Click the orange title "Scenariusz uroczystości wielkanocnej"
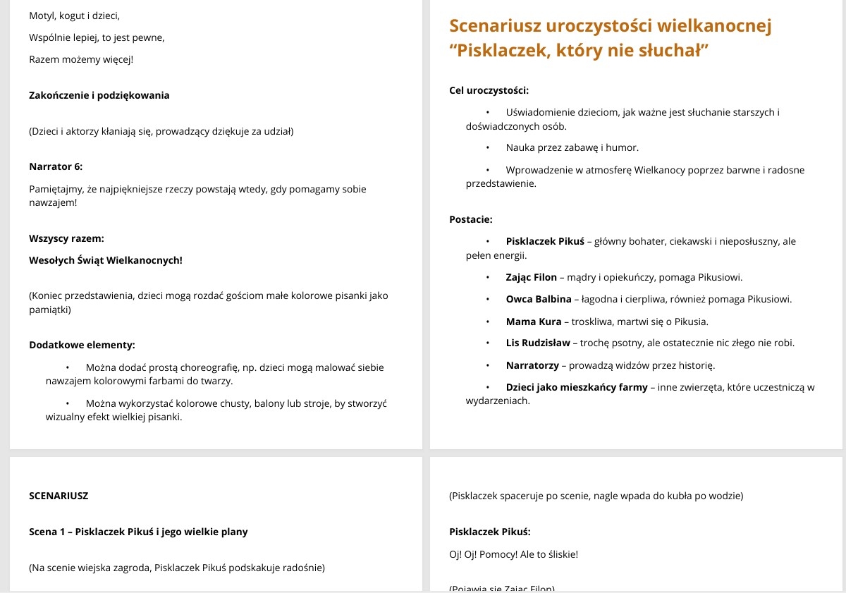Screen dimensions: 846x593 (x=611, y=27)
